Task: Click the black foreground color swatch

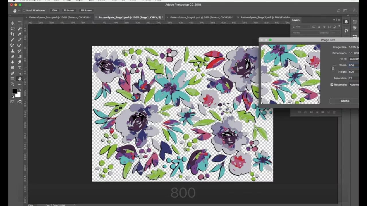Action: 14,91
